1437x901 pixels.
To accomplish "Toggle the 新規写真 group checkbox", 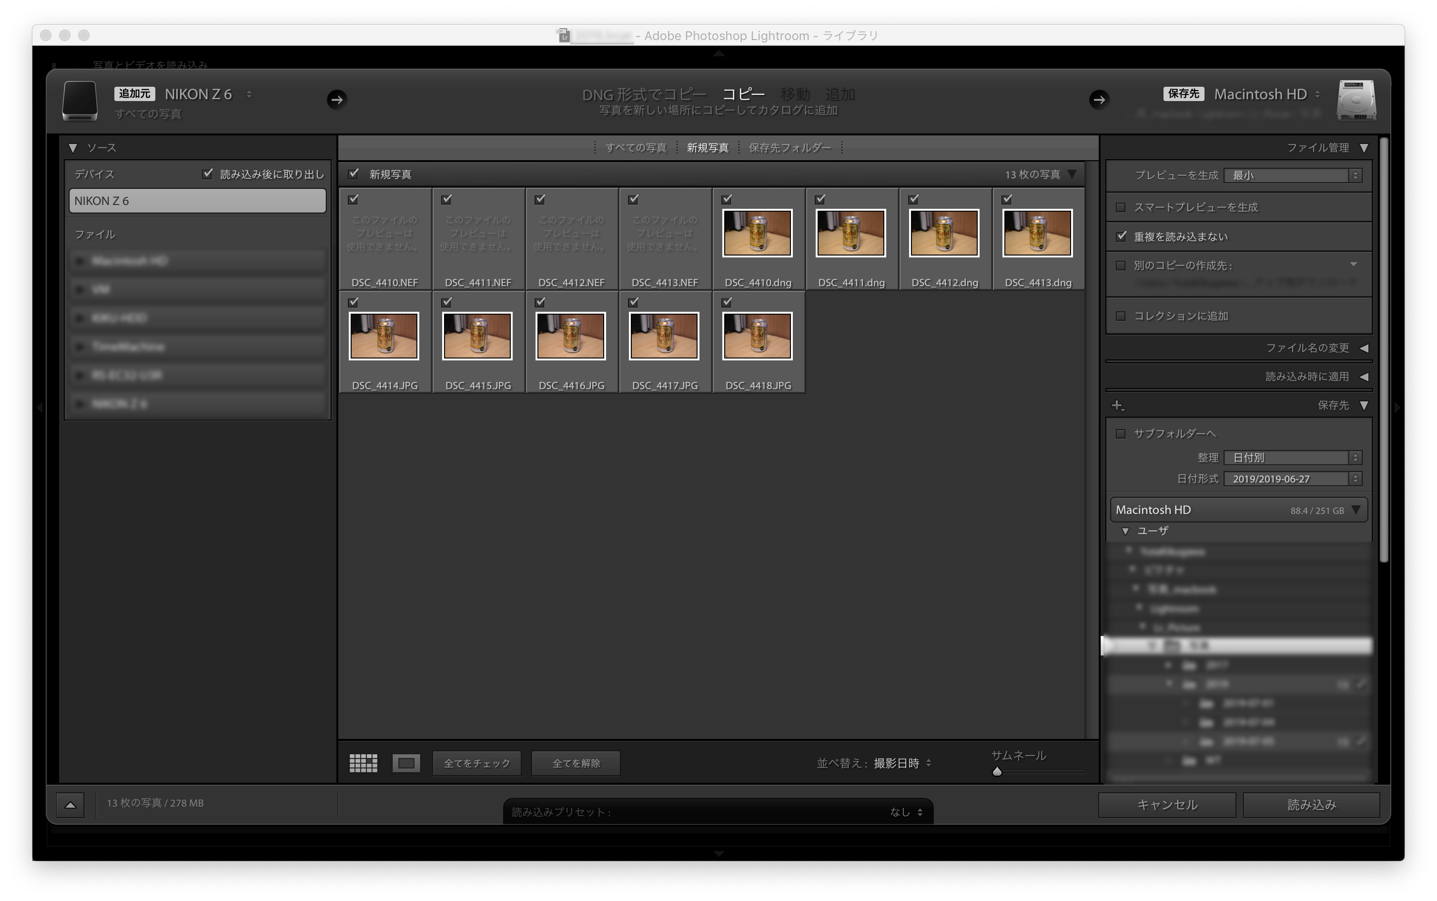I will pos(354,174).
